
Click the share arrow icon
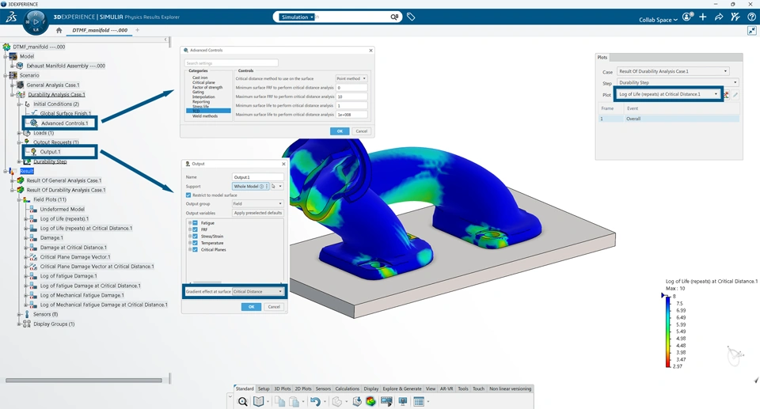point(719,17)
